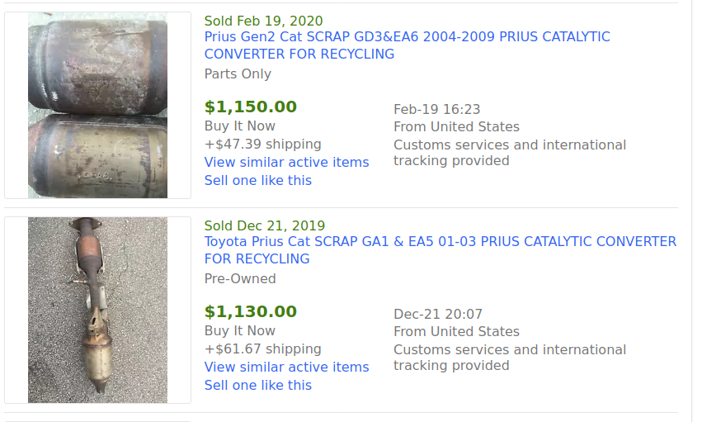
Task: Click the two-converter Gen2 listing thumbnail
Action: click(97, 105)
